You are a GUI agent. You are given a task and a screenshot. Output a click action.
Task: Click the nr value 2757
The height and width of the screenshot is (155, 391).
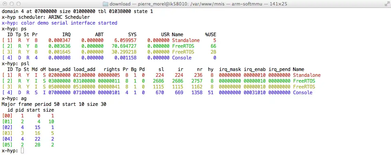coord(197,81)
